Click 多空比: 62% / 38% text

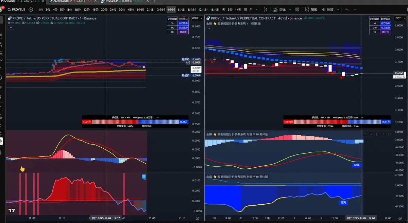tap(321, 117)
